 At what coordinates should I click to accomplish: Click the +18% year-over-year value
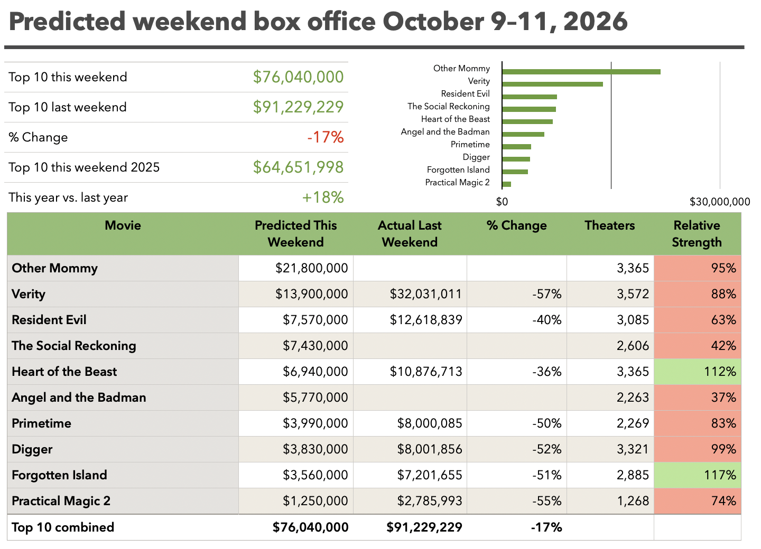tap(323, 197)
